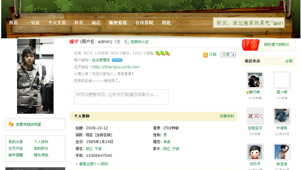301x170 pixels.
Task: Click the RSS feed icon beside 订阅
Action: (x=205, y=55)
